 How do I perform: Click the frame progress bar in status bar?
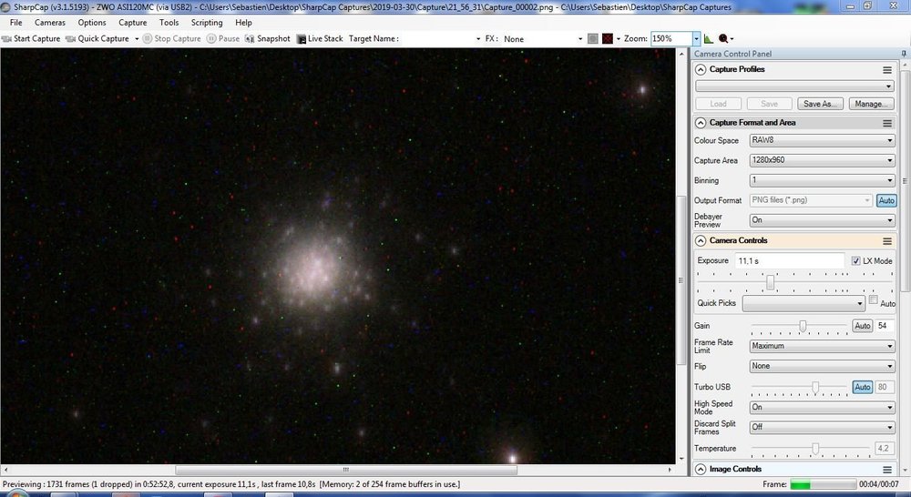pyautogui.click(x=824, y=484)
